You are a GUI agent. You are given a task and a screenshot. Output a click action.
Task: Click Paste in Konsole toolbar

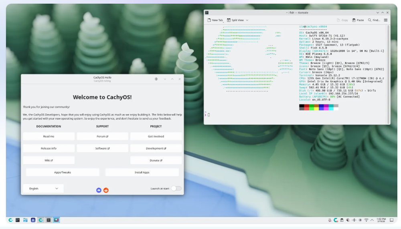click(358, 20)
